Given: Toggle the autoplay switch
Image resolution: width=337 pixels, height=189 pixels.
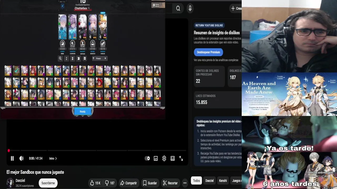Looking at the screenshot, I should coord(147,158).
